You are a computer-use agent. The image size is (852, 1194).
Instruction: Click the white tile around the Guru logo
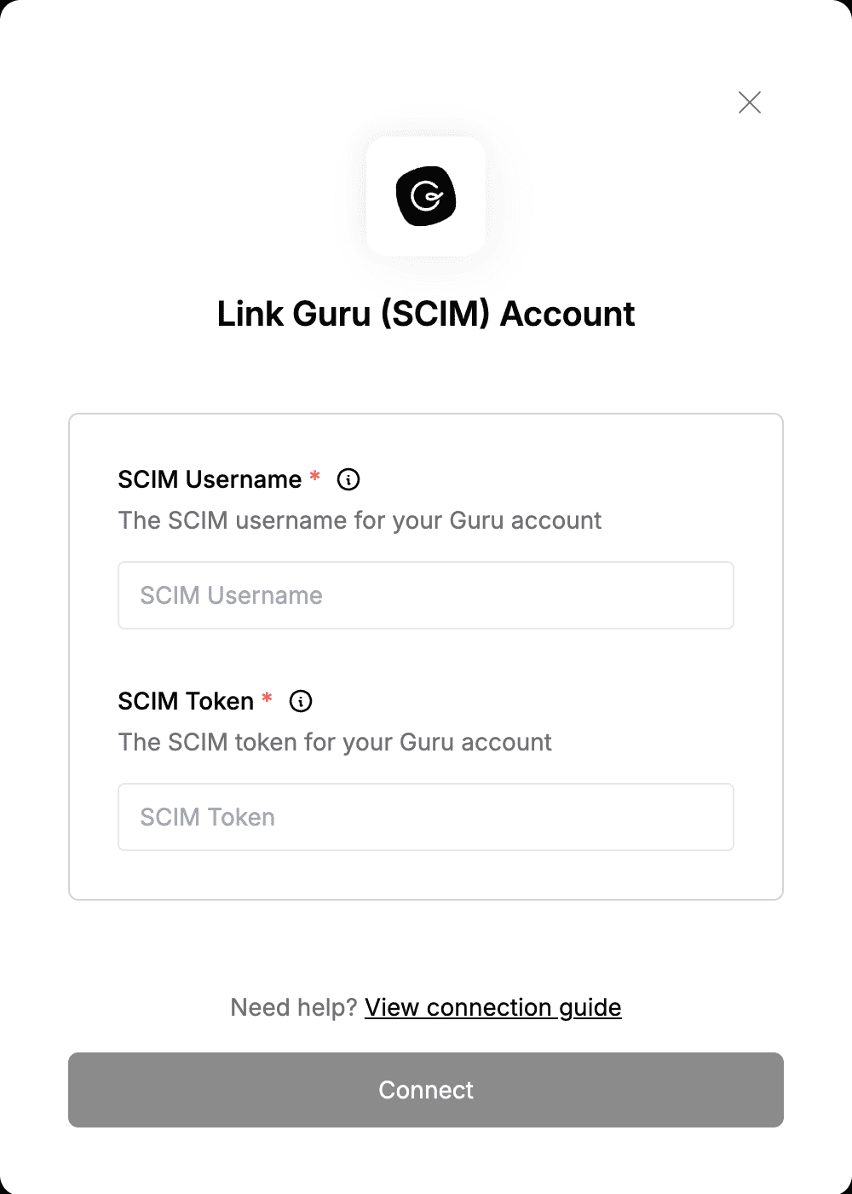click(x=426, y=196)
